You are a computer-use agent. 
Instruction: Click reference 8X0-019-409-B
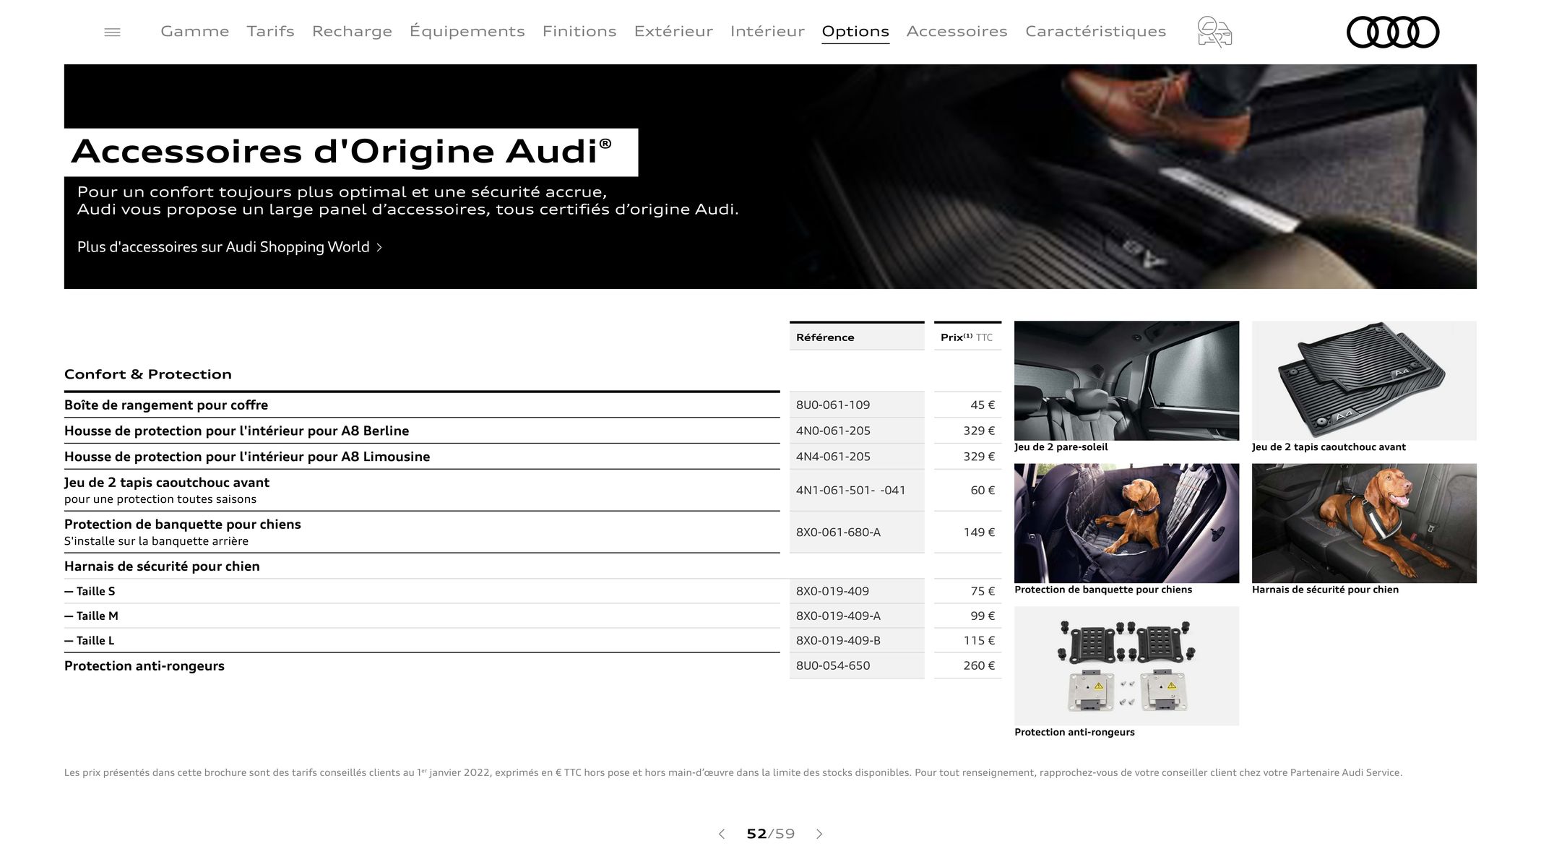(x=838, y=641)
